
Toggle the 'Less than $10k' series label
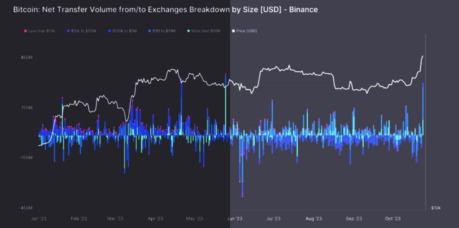(41, 31)
